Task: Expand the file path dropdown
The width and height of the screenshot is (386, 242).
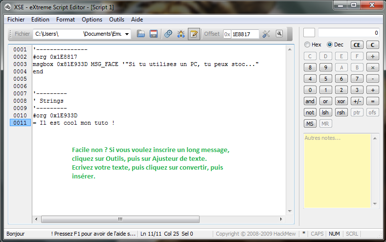Action: 127,34
